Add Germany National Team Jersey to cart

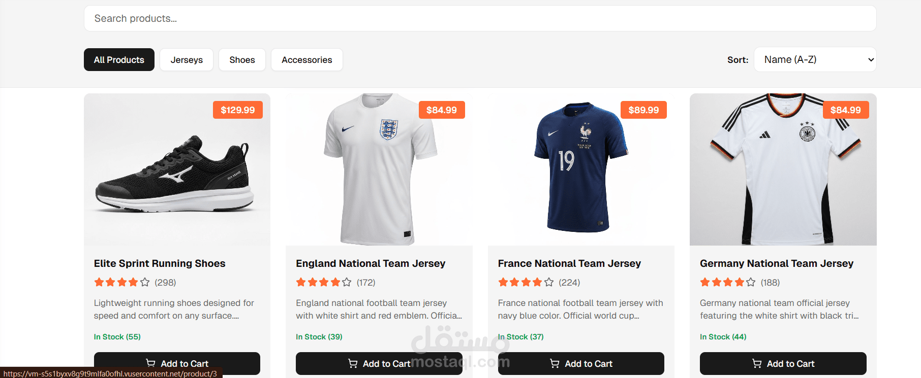(783, 363)
